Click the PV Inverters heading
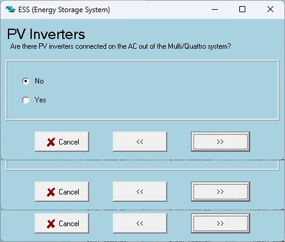This screenshot has width=285, height=242. tap(46, 34)
